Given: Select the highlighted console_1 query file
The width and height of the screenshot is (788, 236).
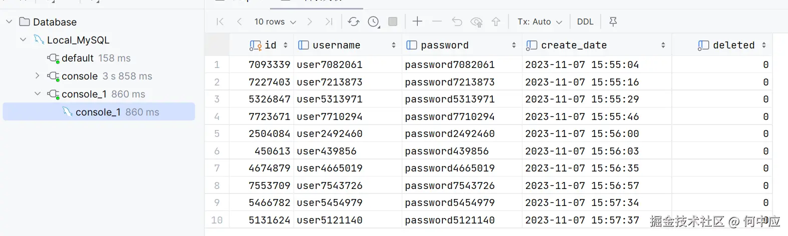Looking at the screenshot, I should [99, 112].
